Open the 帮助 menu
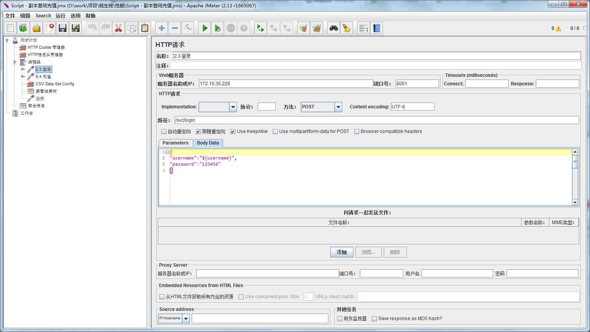Image resolution: width=590 pixels, height=332 pixels. coord(90,16)
